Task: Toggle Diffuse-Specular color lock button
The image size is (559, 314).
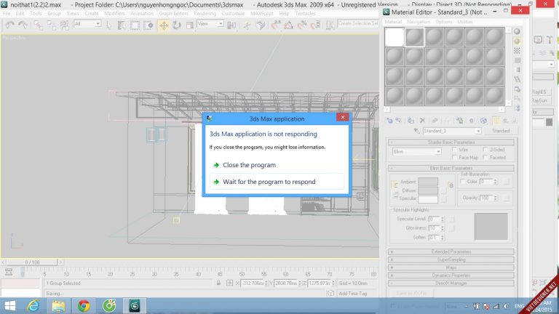Action: (x=395, y=194)
